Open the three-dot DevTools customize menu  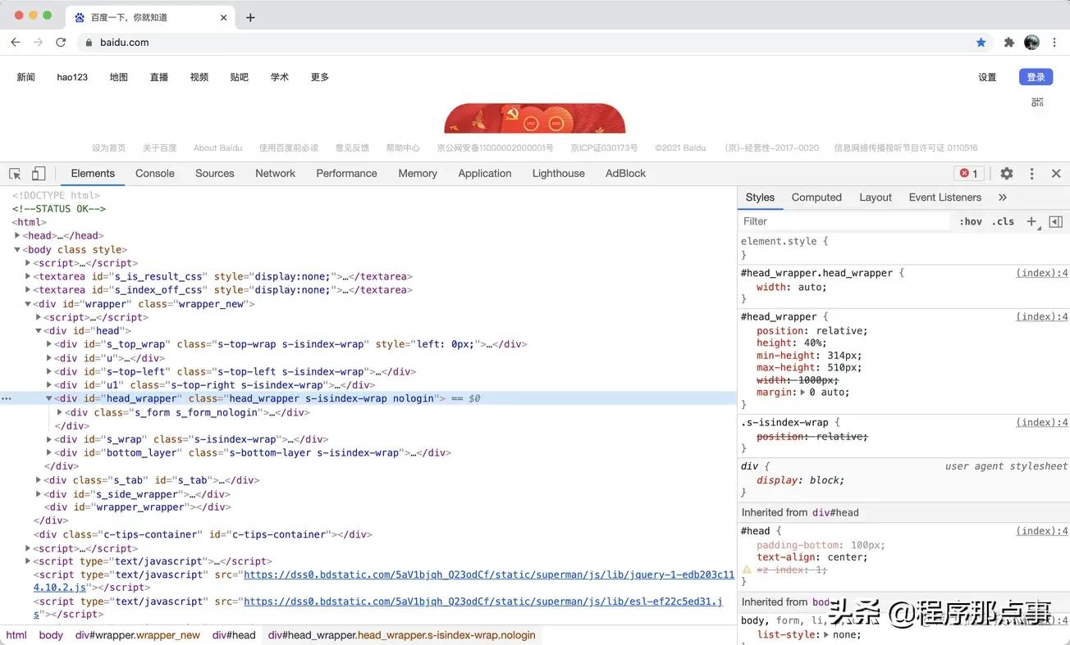pyautogui.click(x=1031, y=173)
